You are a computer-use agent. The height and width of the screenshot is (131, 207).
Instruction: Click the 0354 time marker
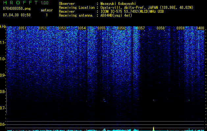(82, 28)
